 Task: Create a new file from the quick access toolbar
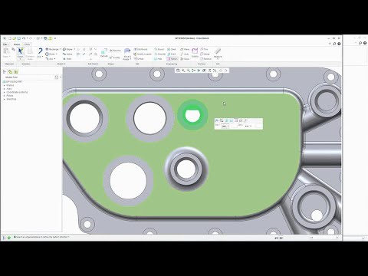pos(10,38)
